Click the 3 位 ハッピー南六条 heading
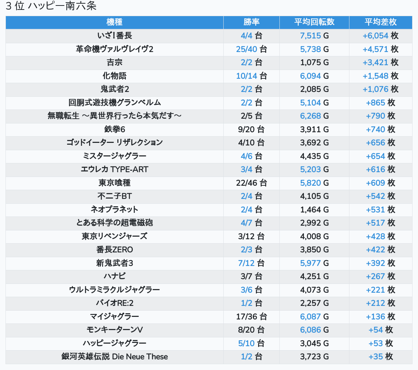Screen dimensions: 418x370 [x=51, y=7]
